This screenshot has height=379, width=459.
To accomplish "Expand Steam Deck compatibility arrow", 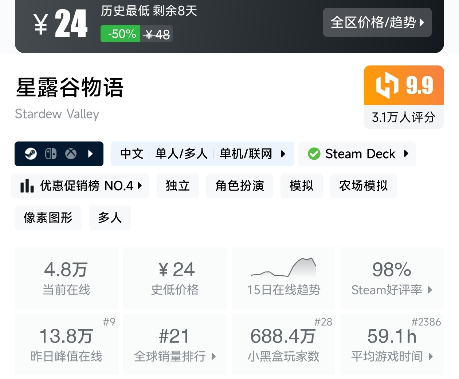I will pos(406,153).
